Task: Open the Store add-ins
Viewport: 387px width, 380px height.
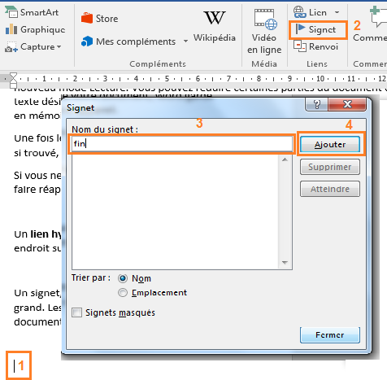Action: 99,19
